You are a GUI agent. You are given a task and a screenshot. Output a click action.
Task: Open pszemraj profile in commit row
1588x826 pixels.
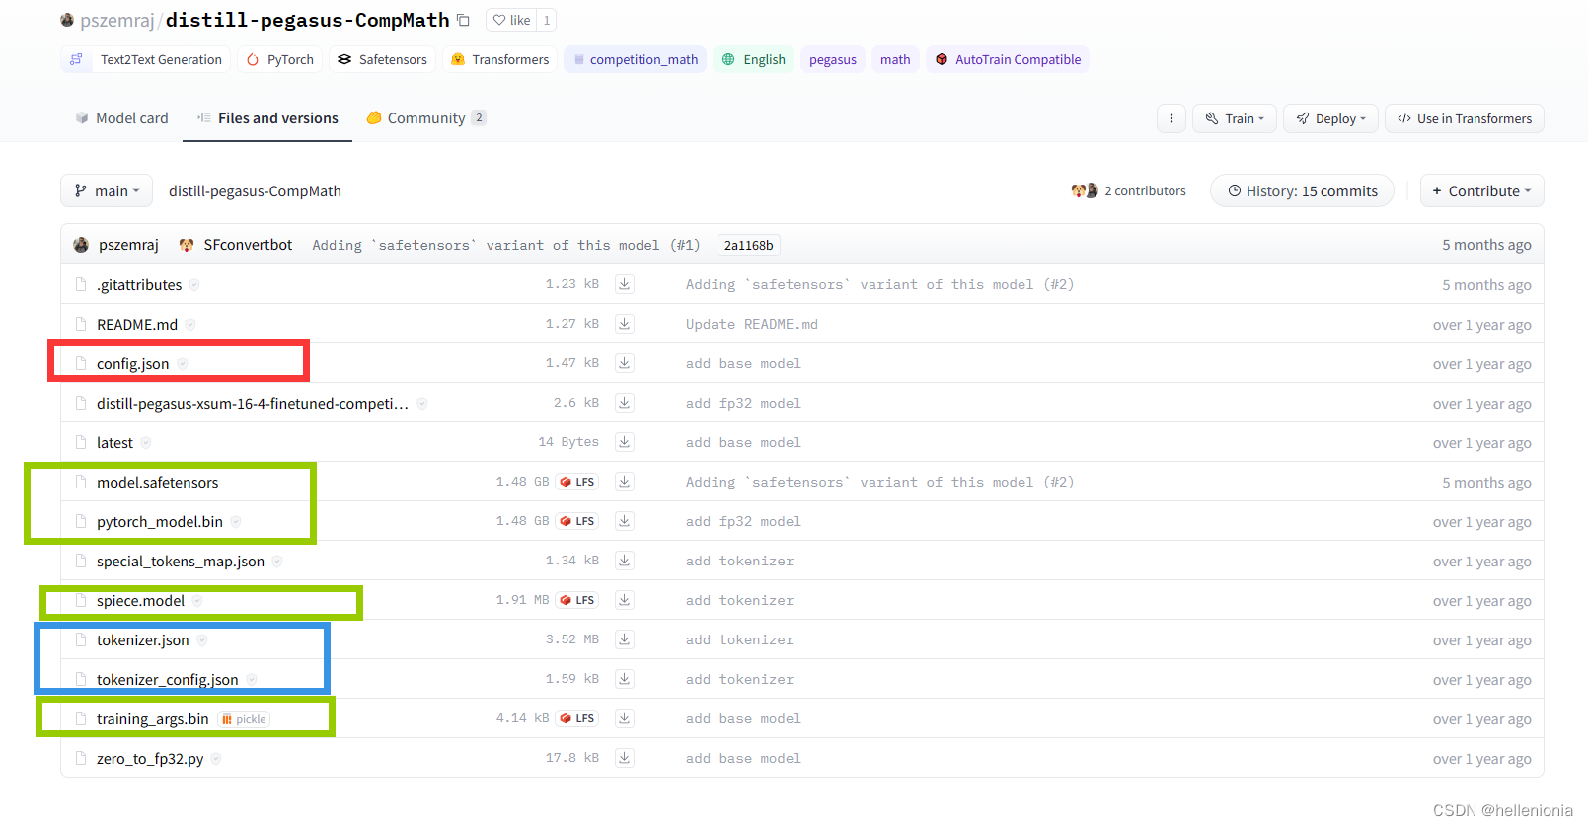pos(128,245)
